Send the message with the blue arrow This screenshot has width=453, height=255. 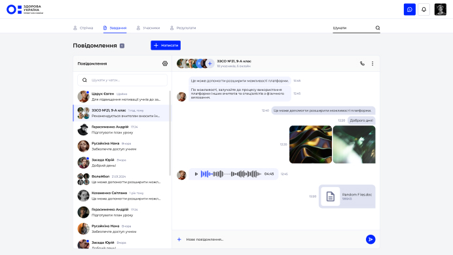coord(371,239)
